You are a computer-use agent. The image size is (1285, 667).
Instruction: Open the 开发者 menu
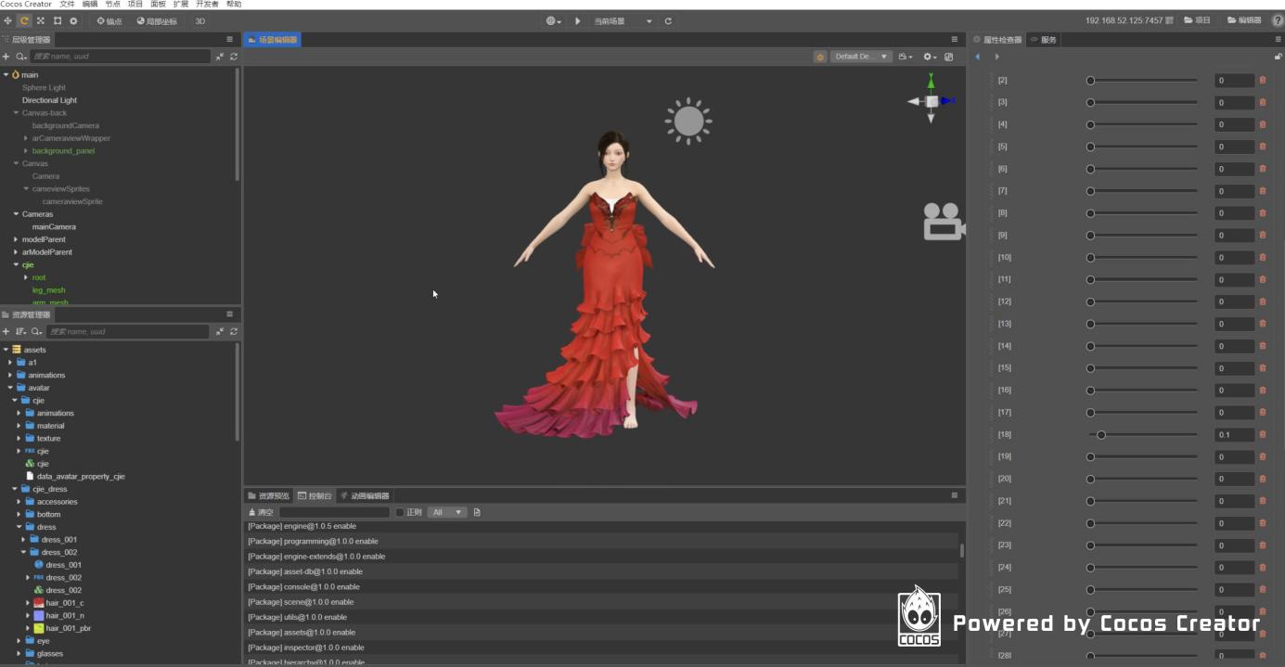[207, 5]
